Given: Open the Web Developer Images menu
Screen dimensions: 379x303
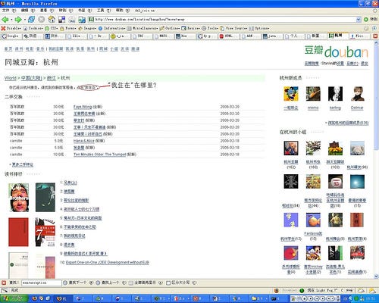Looking at the screenshot, I should pos(87,28).
